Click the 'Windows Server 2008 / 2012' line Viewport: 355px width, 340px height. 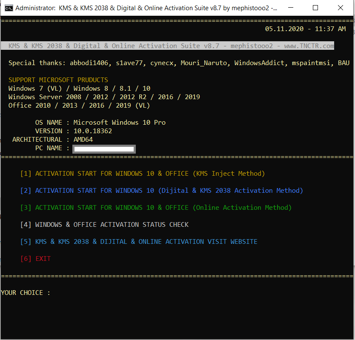[x=104, y=97]
